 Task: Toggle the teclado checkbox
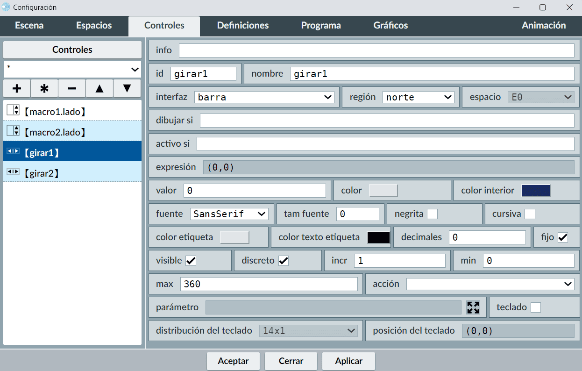[x=536, y=307]
